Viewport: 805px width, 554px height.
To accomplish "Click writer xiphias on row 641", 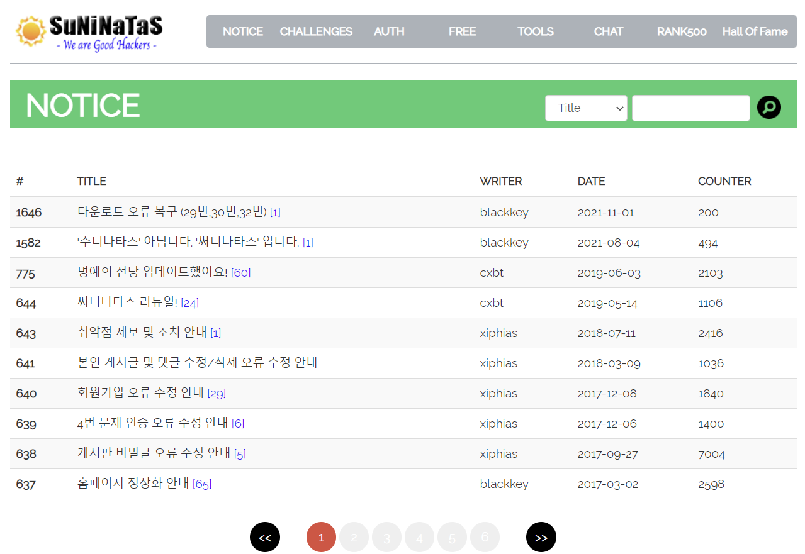I will tap(498, 363).
